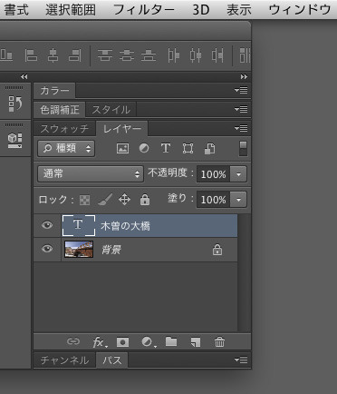Hide the 木曽の大橋 text layer

(x=47, y=225)
